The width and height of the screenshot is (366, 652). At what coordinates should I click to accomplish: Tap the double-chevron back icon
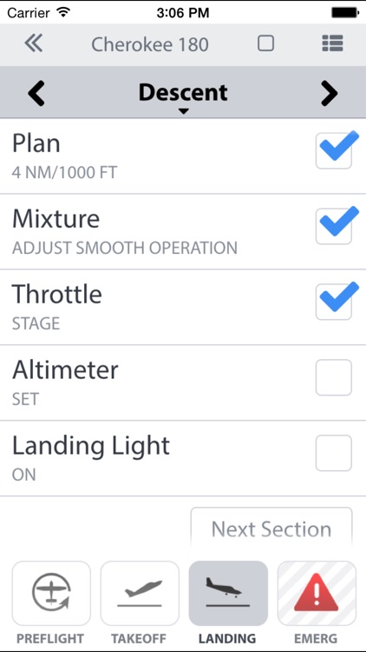33,43
